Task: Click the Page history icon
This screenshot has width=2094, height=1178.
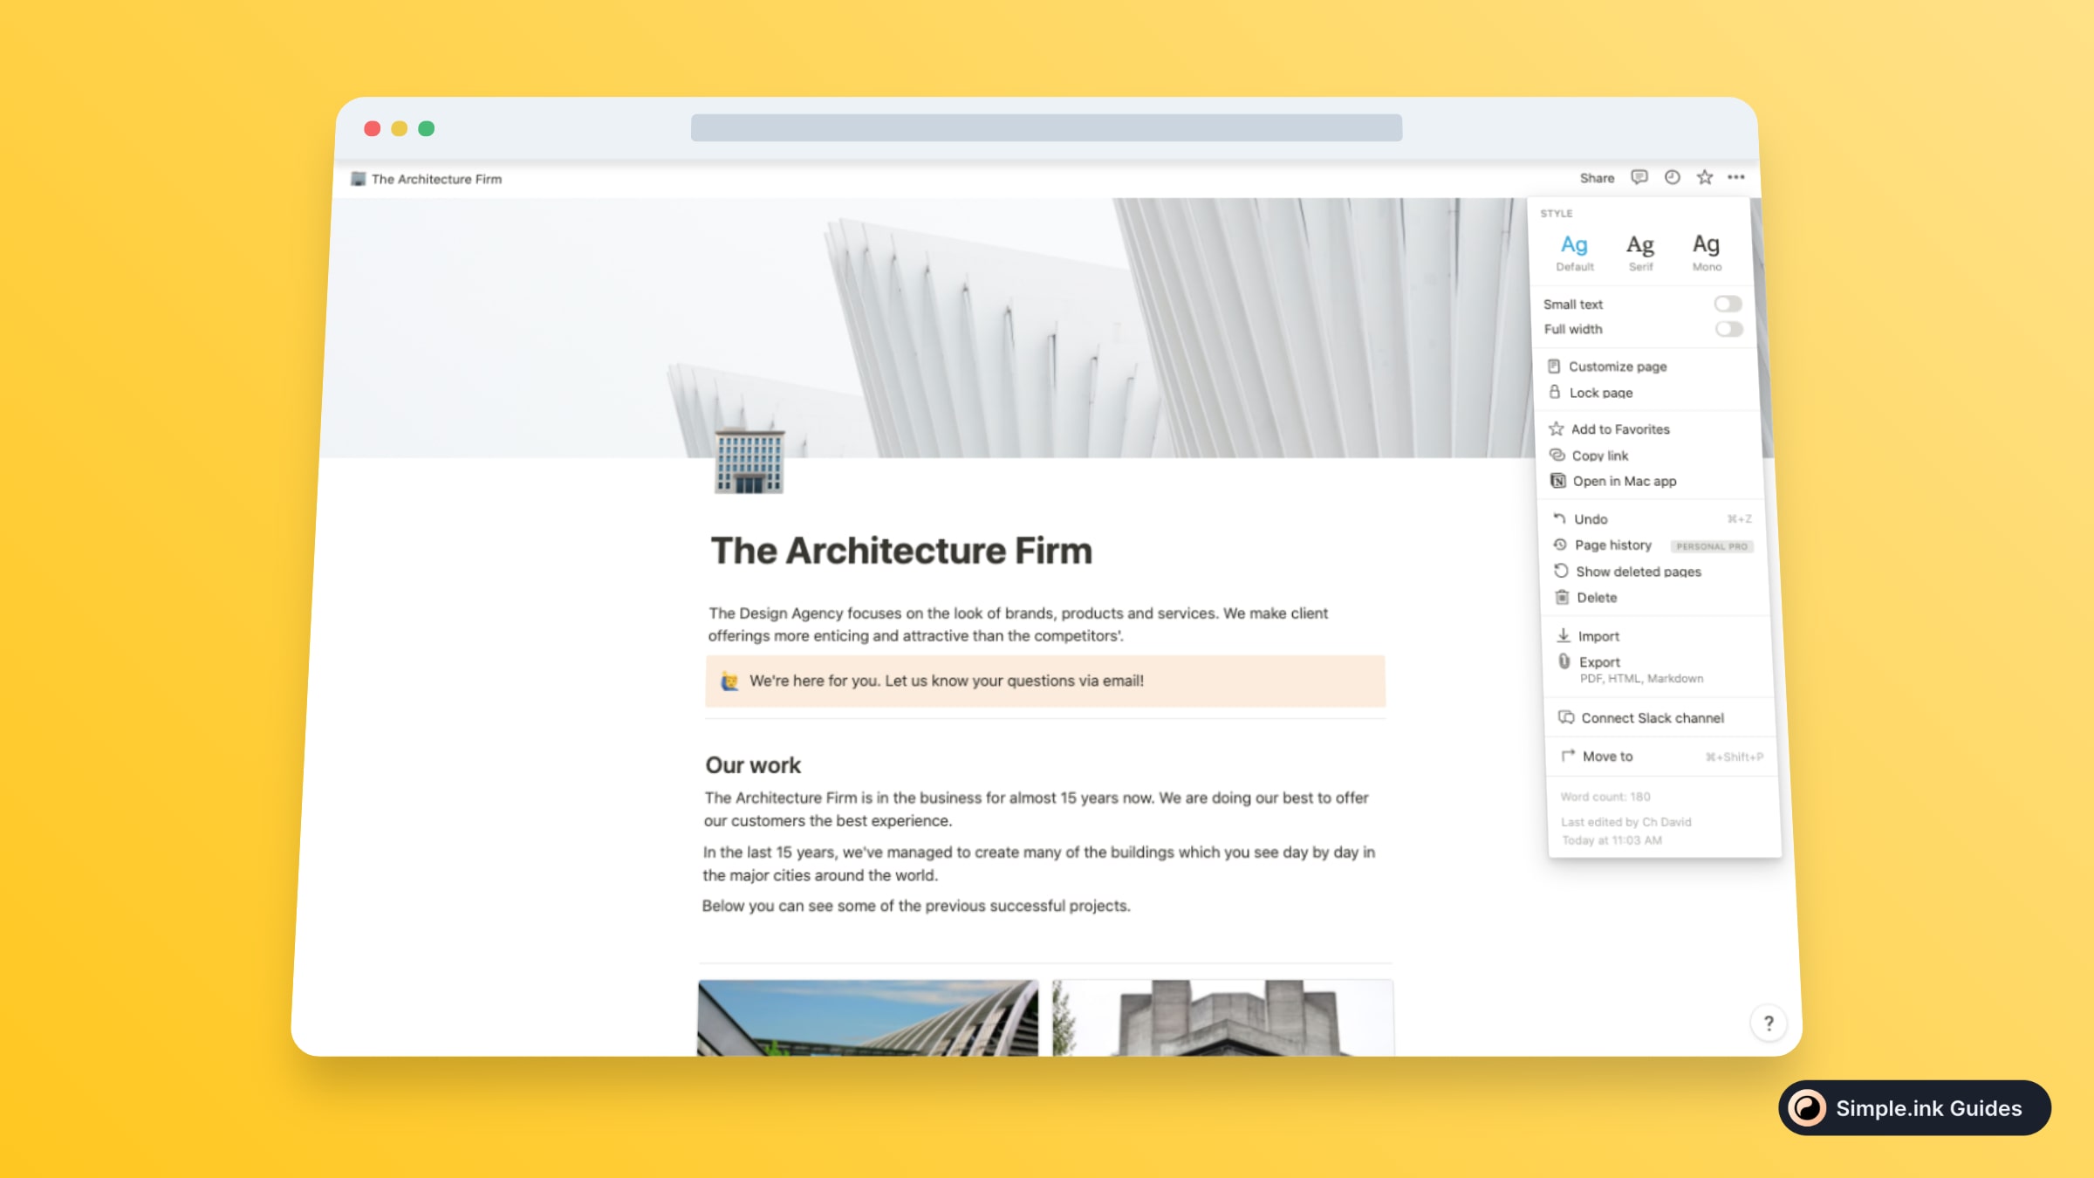Action: [1560, 545]
